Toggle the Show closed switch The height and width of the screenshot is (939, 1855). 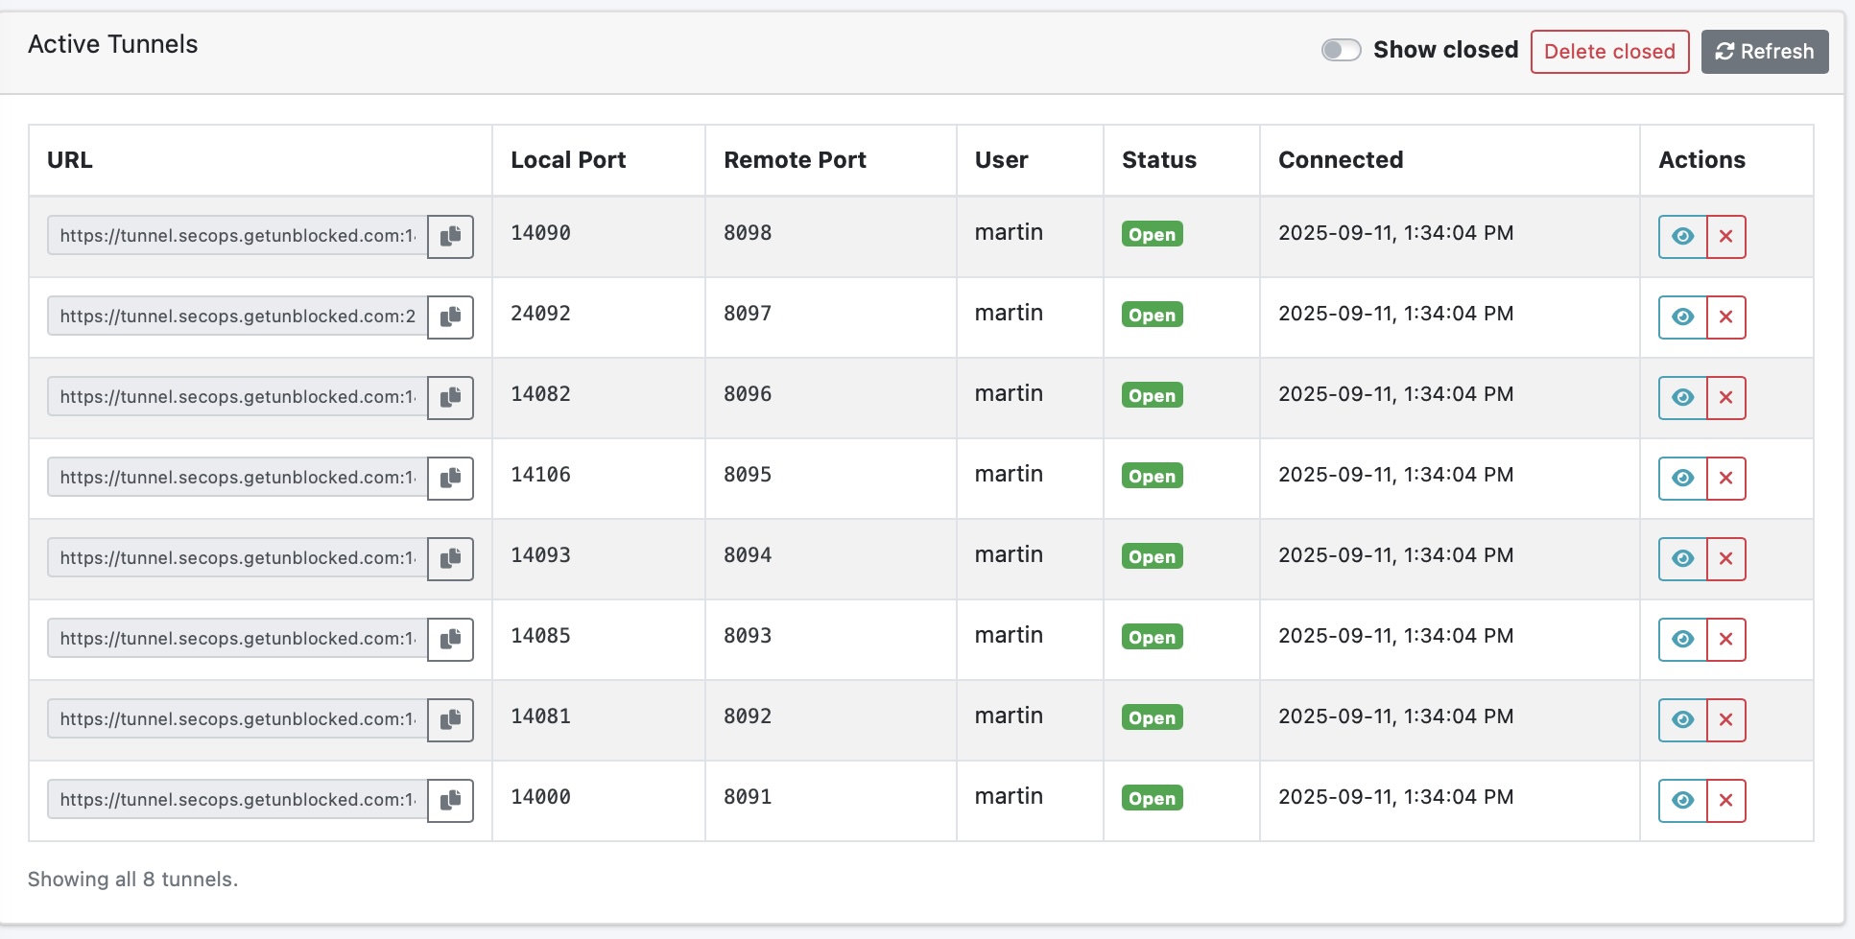coord(1341,50)
